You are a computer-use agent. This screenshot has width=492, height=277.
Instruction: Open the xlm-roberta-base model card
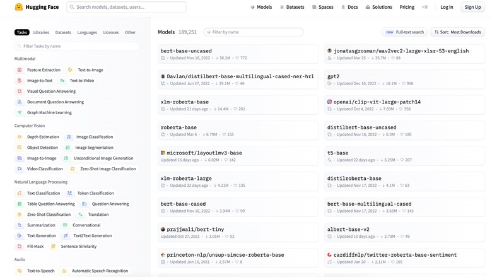238,105
